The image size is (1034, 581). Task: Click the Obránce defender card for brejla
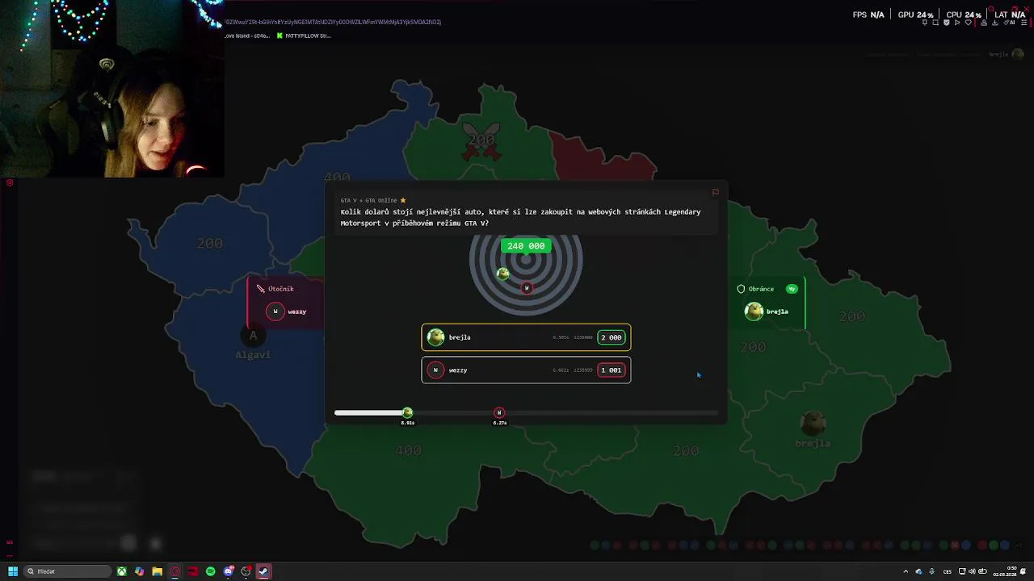point(769,303)
